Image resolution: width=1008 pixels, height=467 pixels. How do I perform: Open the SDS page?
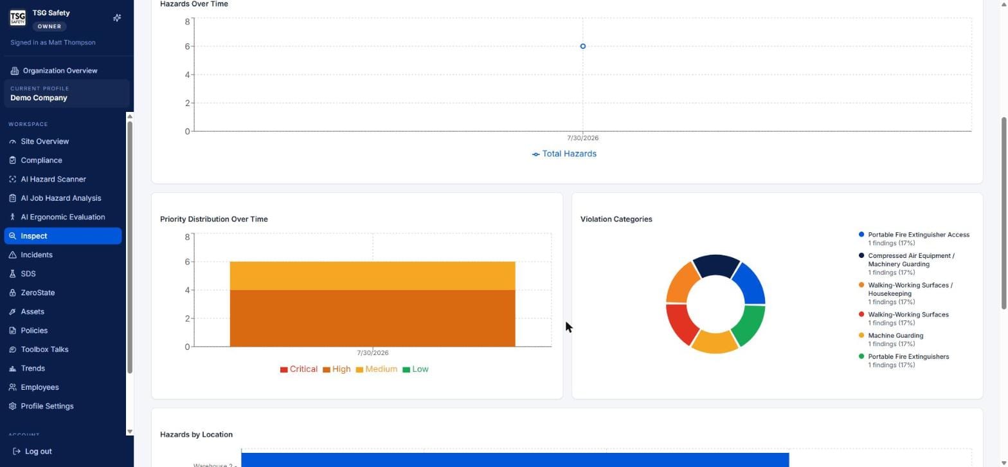[63, 274]
